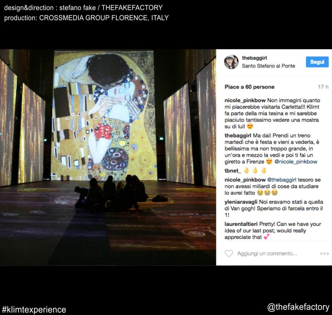Open thebaggirl username in post header

(254, 58)
